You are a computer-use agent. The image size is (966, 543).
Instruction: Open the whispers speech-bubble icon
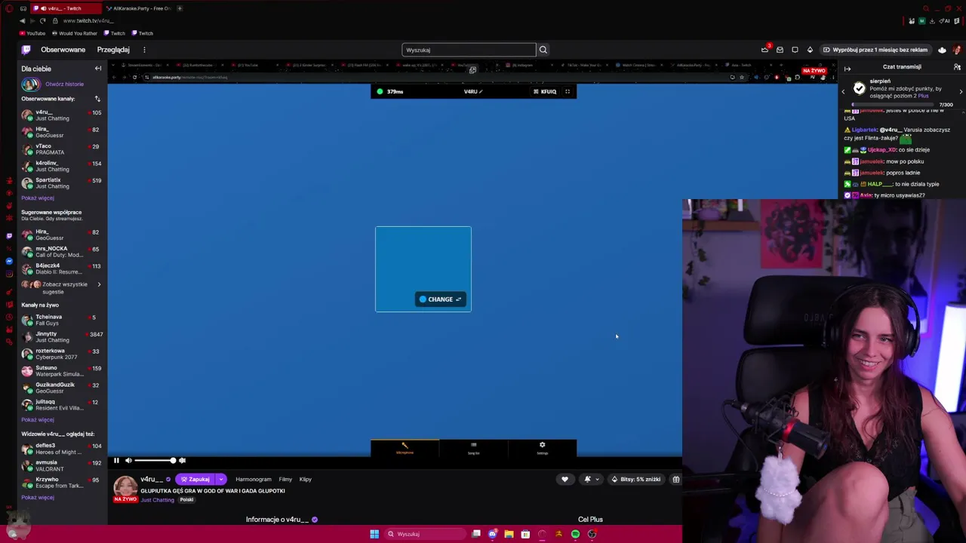pos(795,50)
